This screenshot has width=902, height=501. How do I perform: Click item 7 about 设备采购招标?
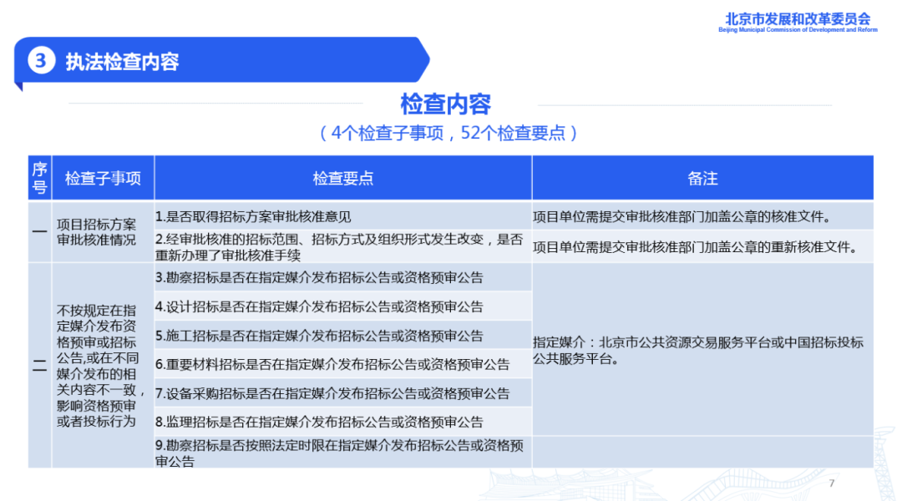pyautogui.click(x=332, y=393)
